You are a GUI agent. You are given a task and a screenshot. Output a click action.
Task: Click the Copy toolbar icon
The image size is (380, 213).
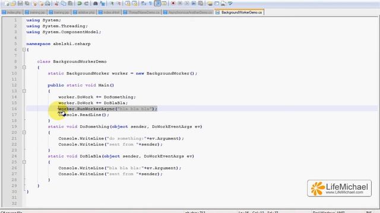pos(64,4)
